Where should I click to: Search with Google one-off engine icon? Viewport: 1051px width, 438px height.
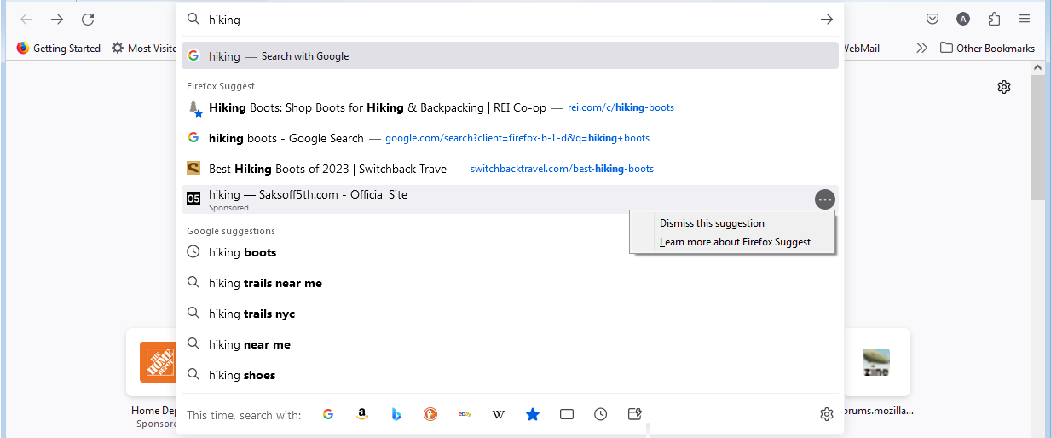328,414
